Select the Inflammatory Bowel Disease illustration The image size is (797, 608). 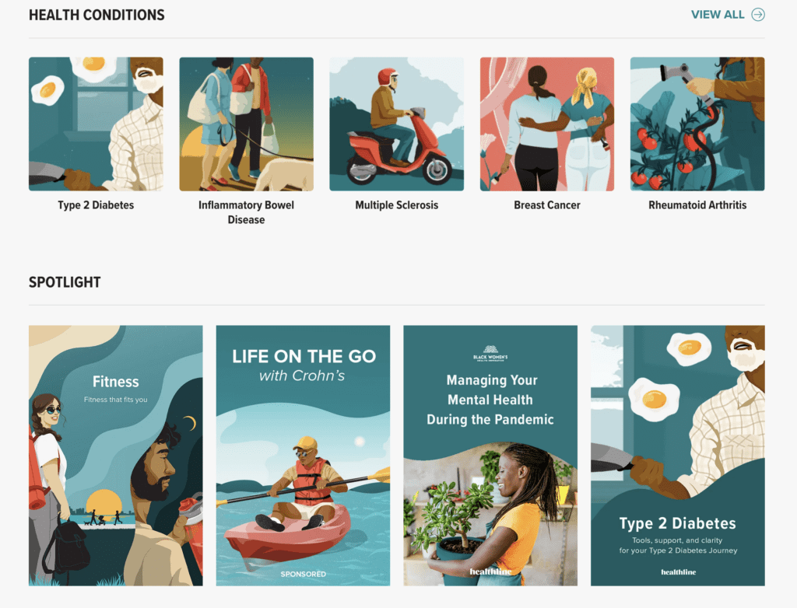coord(247,124)
